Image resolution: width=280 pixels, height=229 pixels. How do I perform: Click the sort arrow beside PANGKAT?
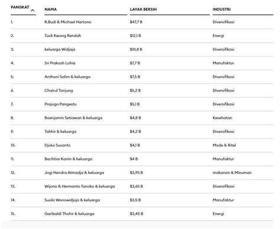32,10
